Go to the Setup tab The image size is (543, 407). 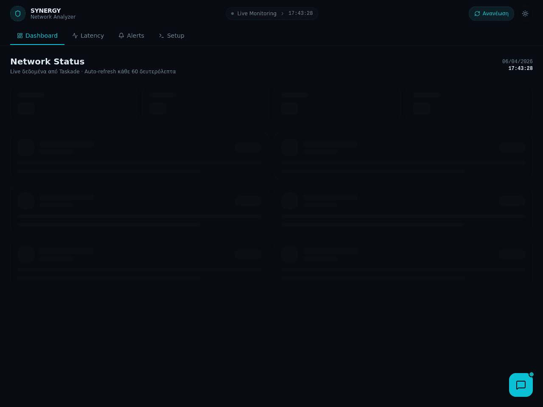(x=171, y=36)
